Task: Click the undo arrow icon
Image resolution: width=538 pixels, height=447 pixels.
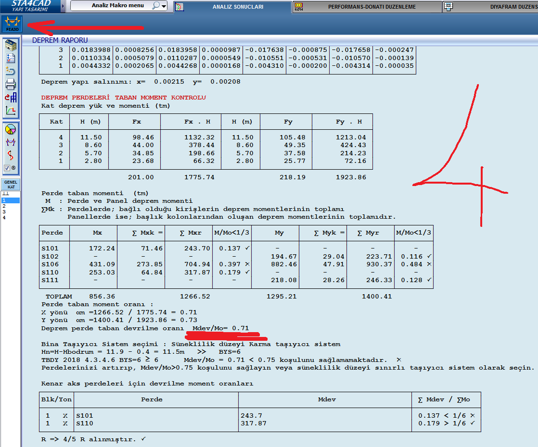Action: (x=11, y=72)
